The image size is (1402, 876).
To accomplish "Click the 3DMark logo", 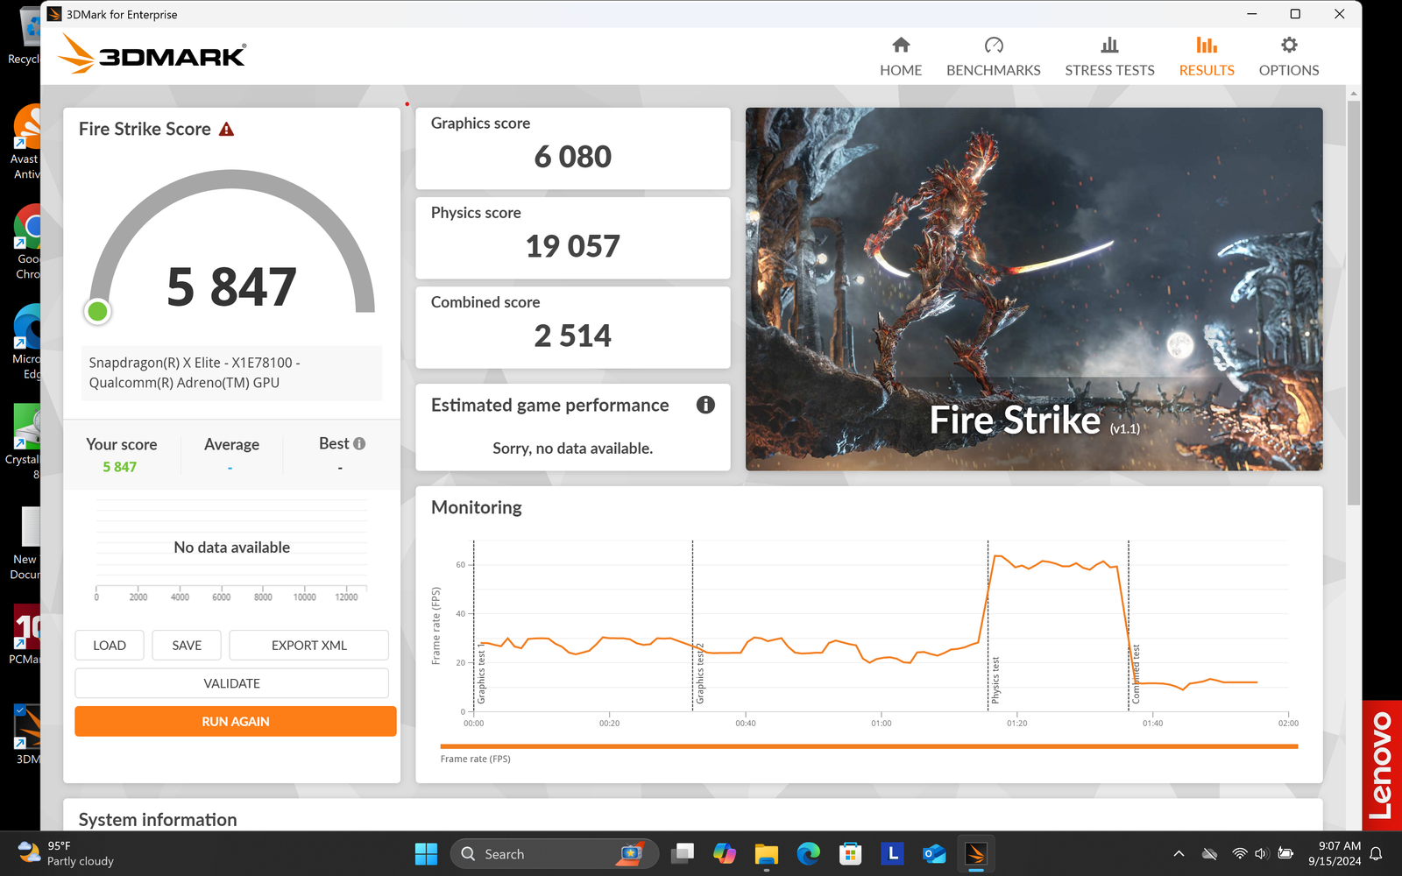I will (x=153, y=54).
